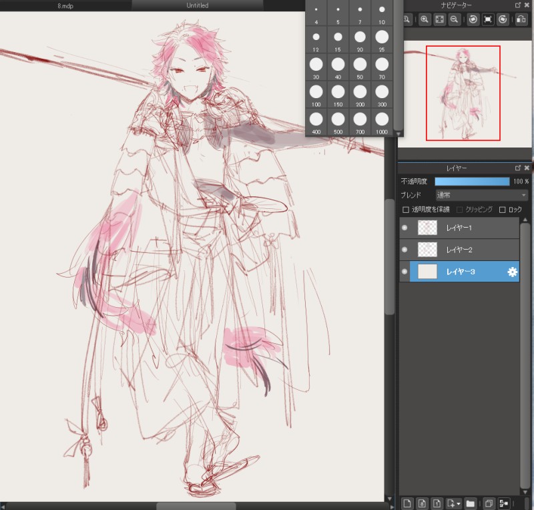
Task: Switch to the 8.mdp tab
Action: click(65, 5)
